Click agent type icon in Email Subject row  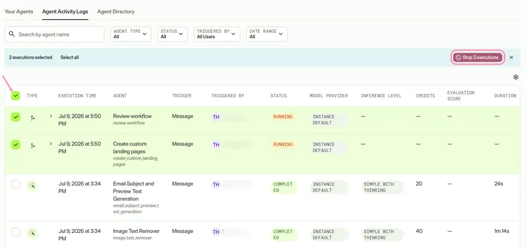[x=32, y=186]
